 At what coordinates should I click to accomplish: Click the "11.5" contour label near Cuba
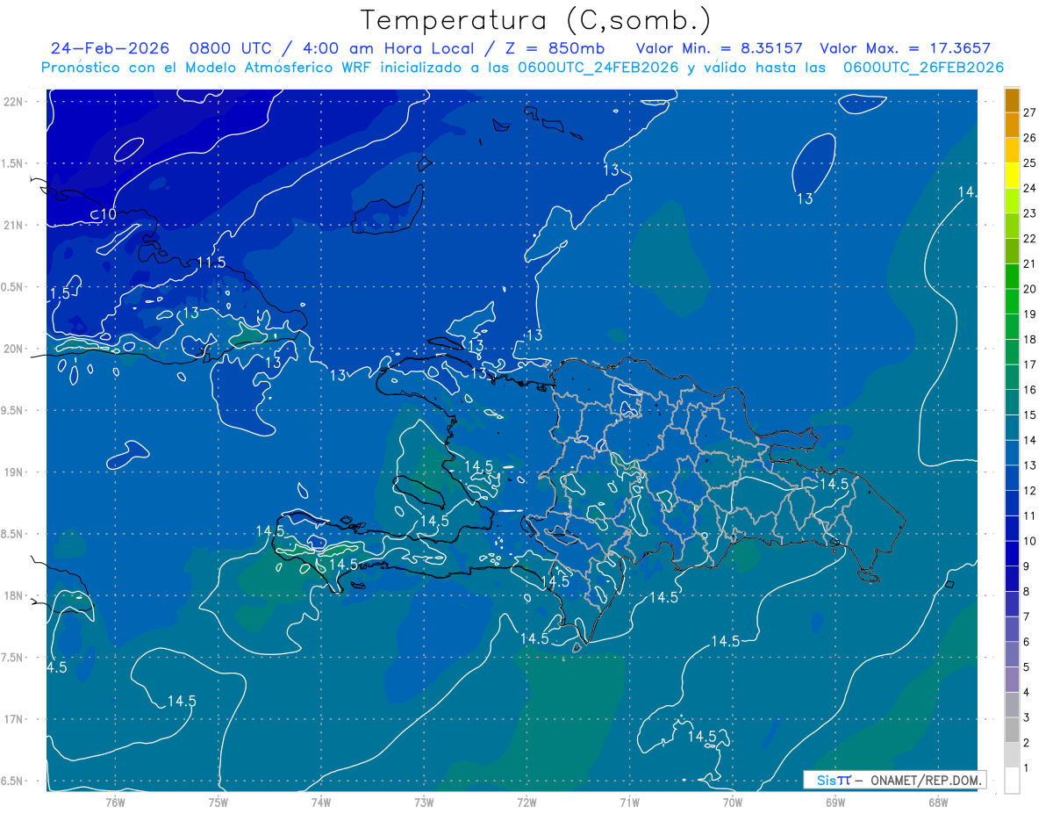[211, 263]
